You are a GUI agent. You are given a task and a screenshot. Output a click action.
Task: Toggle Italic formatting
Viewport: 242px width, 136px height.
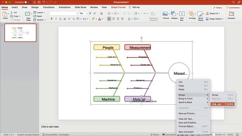click(x=56, y=19)
